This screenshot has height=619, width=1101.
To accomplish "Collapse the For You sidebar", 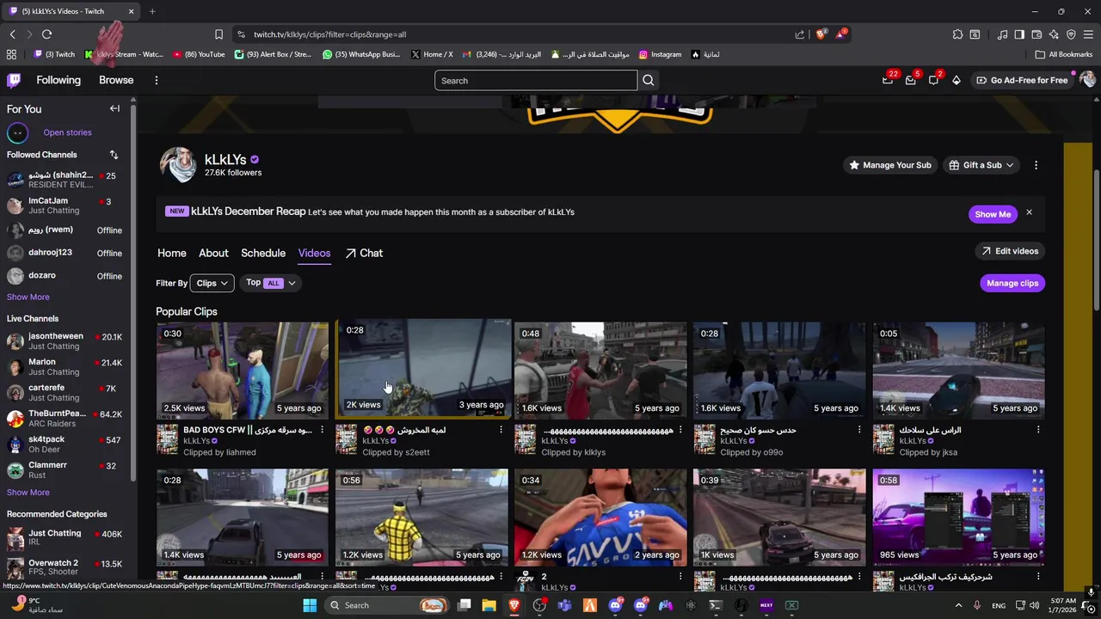I will pyautogui.click(x=114, y=108).
